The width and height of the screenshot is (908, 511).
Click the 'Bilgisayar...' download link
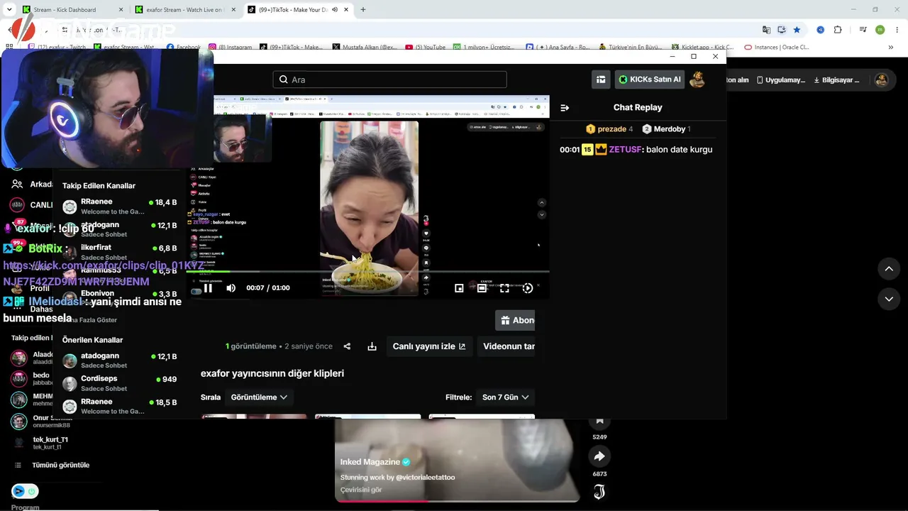click(835, 80)
